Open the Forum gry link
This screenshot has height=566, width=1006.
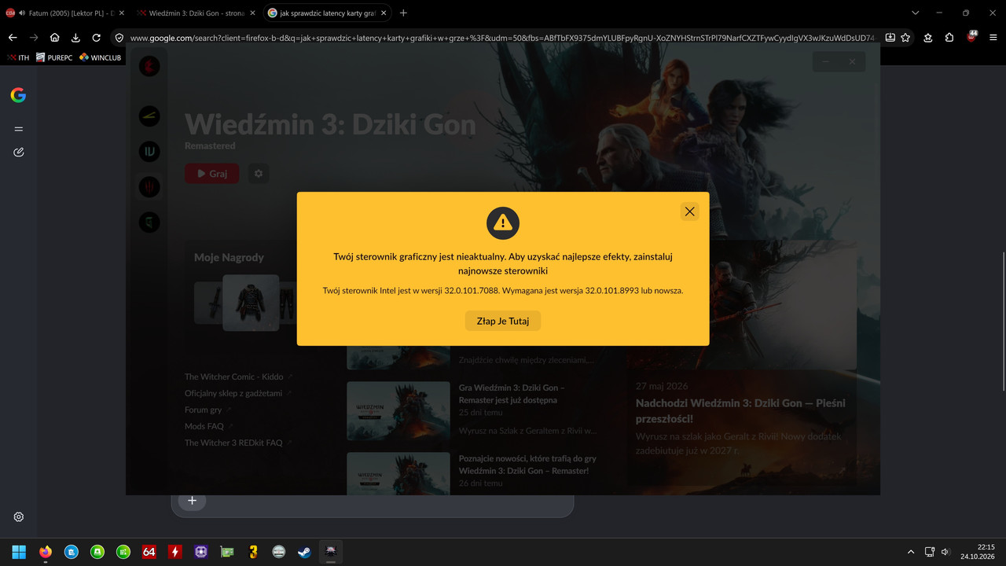click(x=204, y=410)
